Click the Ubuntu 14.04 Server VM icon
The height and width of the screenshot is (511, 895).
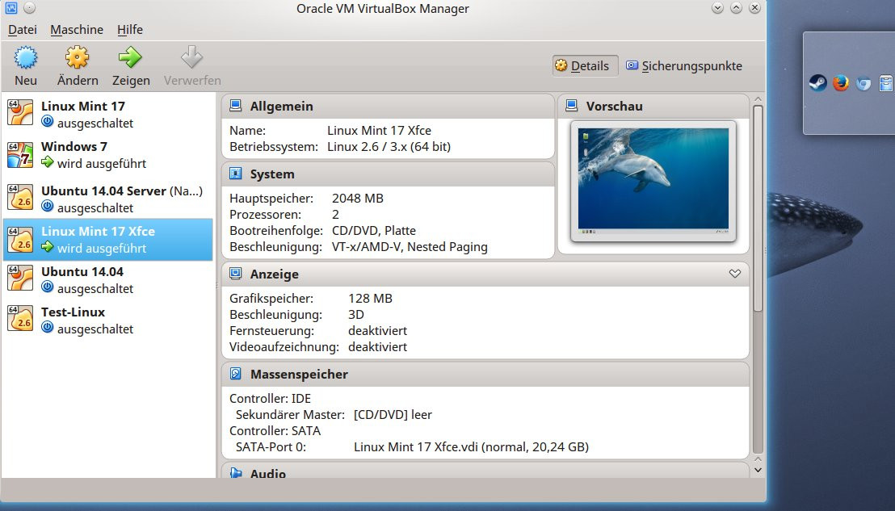pos(20,197)
